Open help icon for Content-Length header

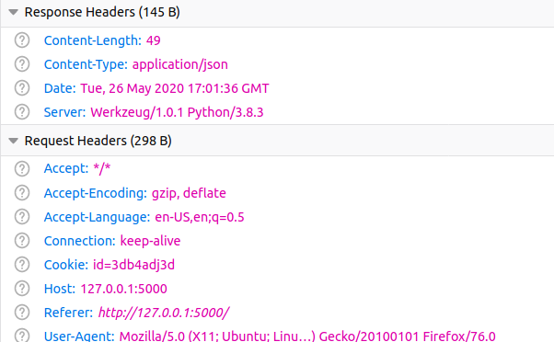pos(22,40)
